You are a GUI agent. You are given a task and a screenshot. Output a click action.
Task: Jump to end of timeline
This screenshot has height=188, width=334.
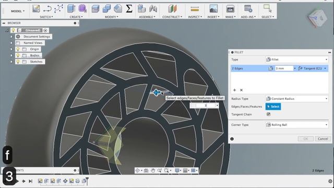(30, 181)
